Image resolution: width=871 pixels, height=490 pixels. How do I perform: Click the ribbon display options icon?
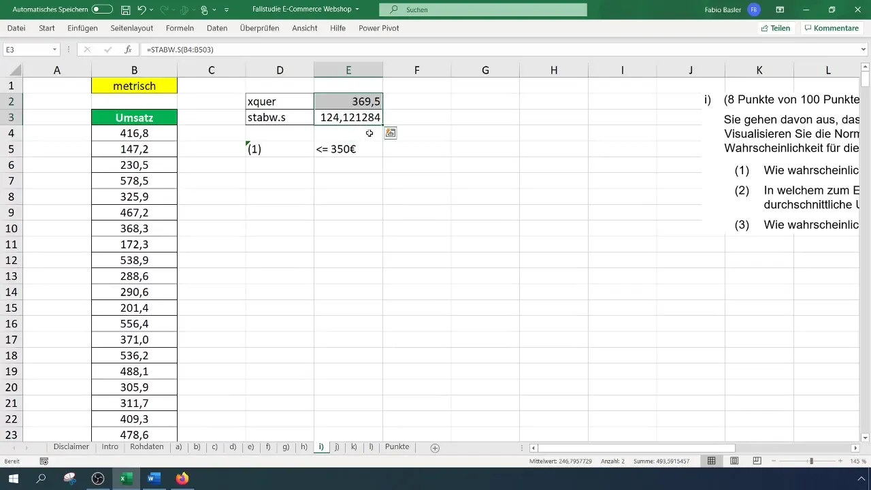click(x=780, y=10)
